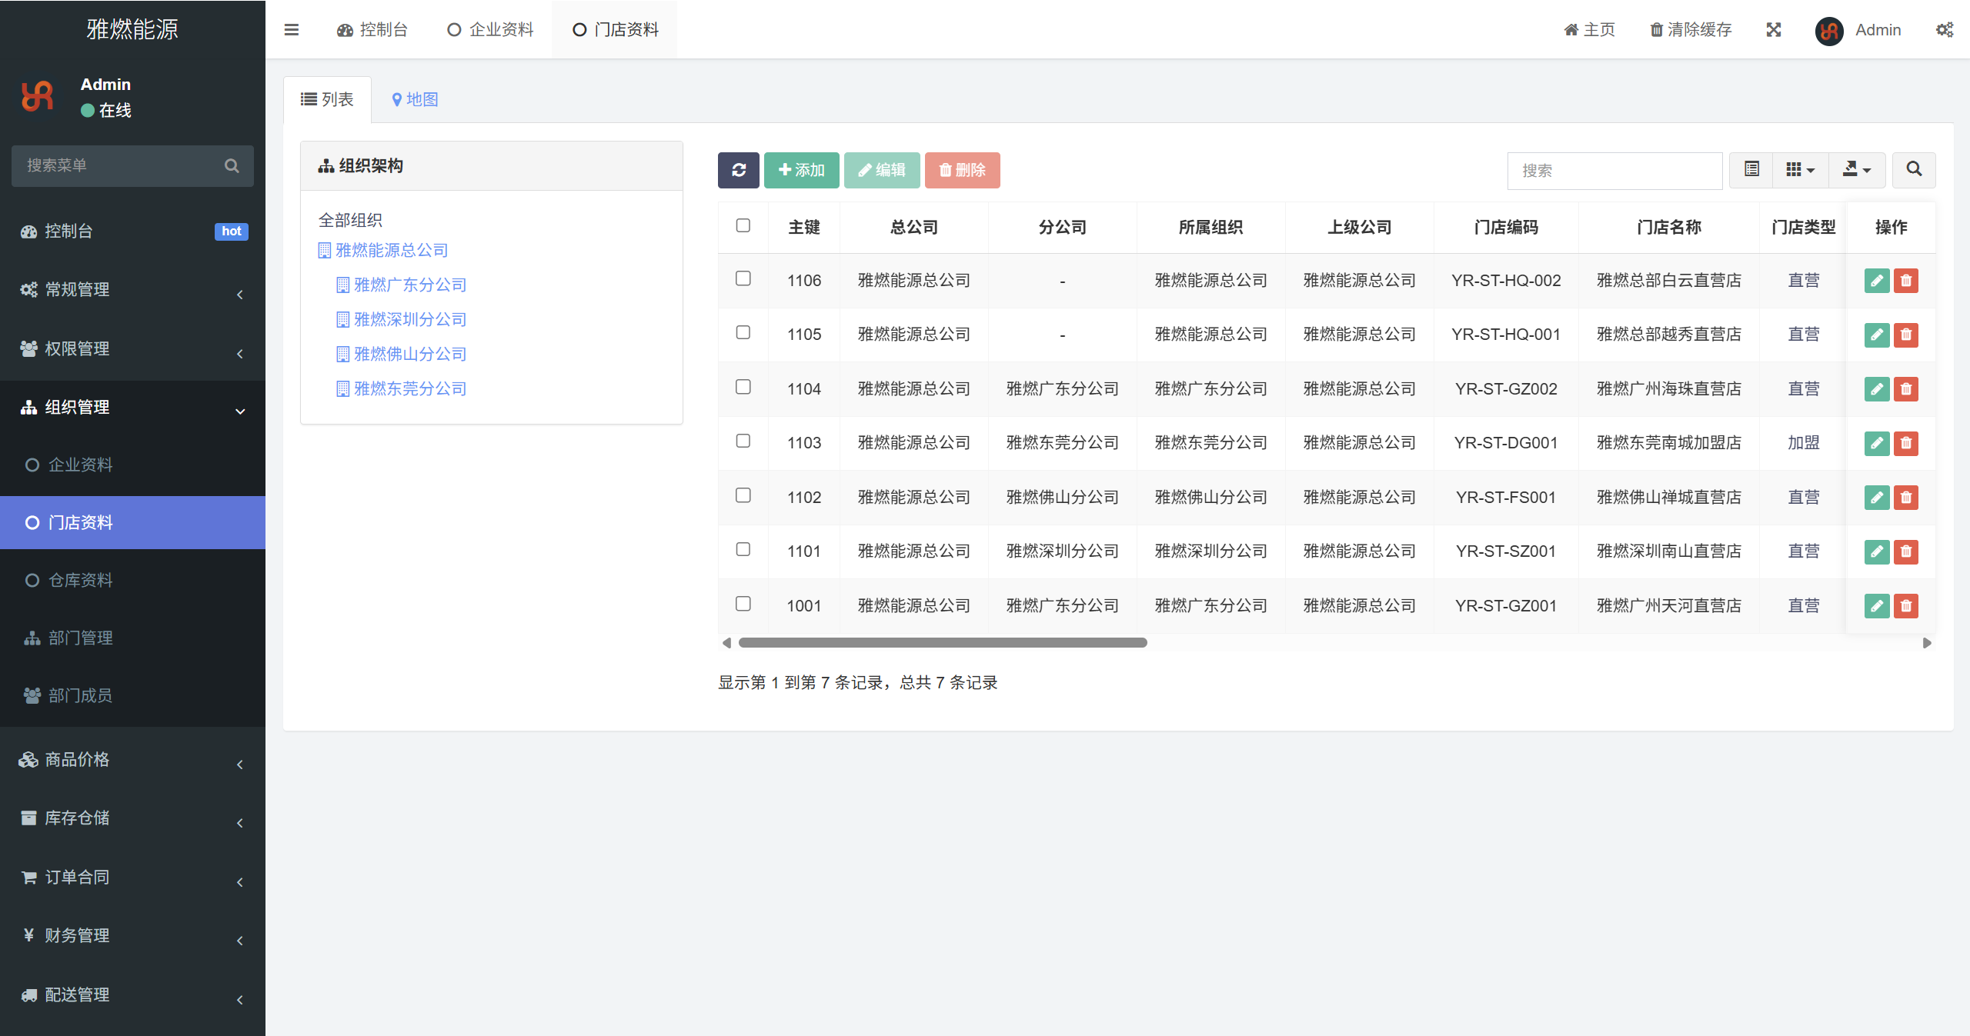Click the table refresh icon button

739,170
